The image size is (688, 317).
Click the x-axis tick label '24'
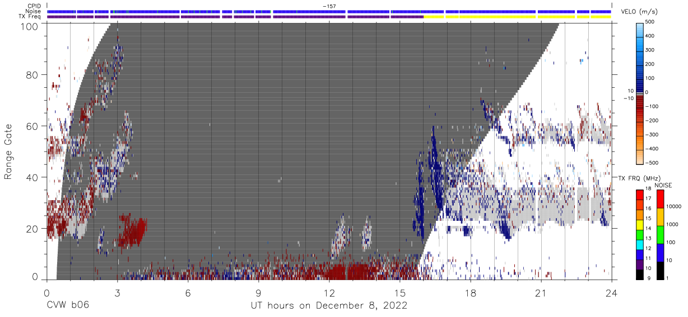[x=611, y=292]
